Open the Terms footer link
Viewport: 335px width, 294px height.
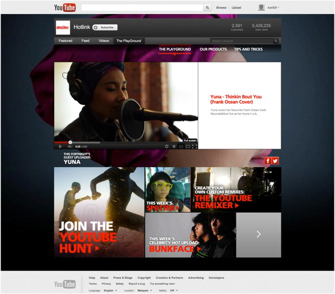click(93, 284)
